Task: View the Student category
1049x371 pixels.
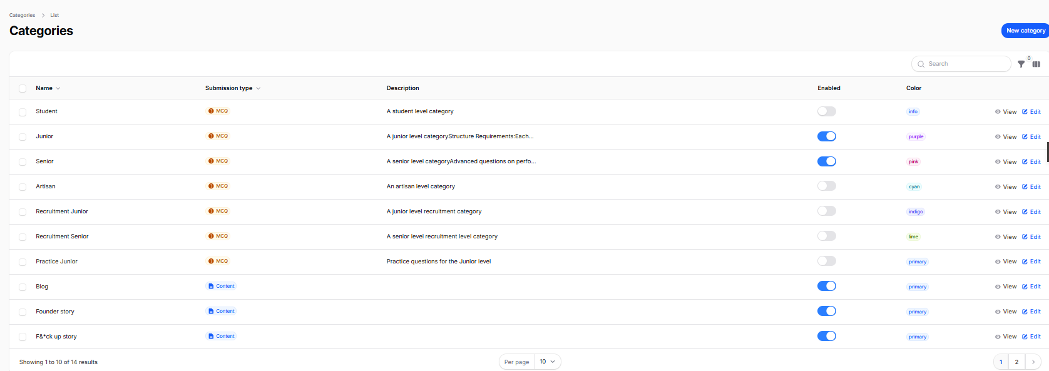Action: [x=1006, y=111]
